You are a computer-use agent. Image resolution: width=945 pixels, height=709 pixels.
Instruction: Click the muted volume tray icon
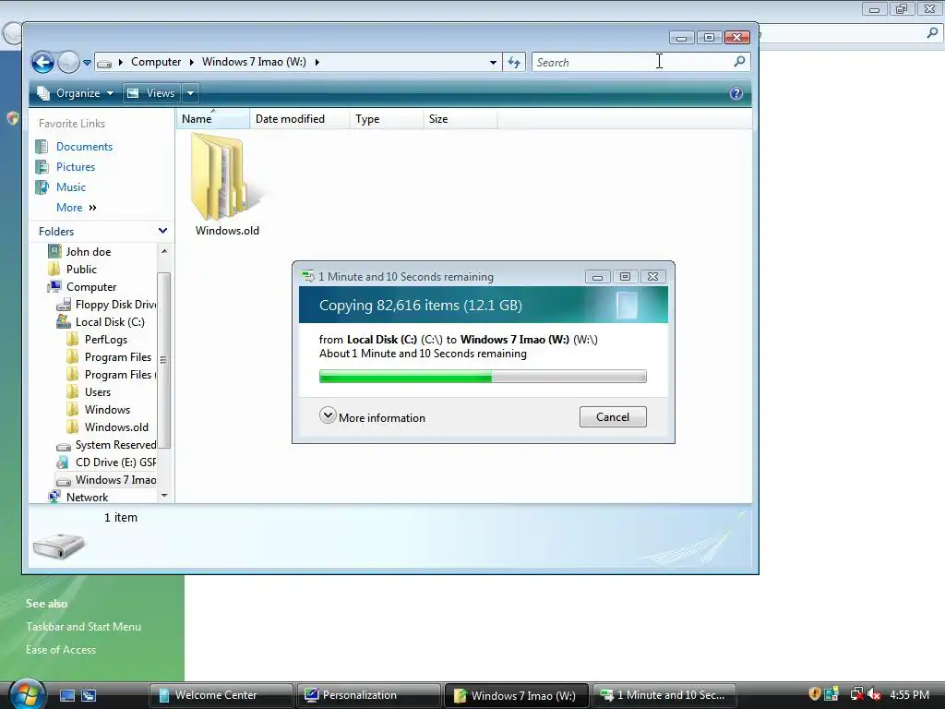tap(875, 694)
